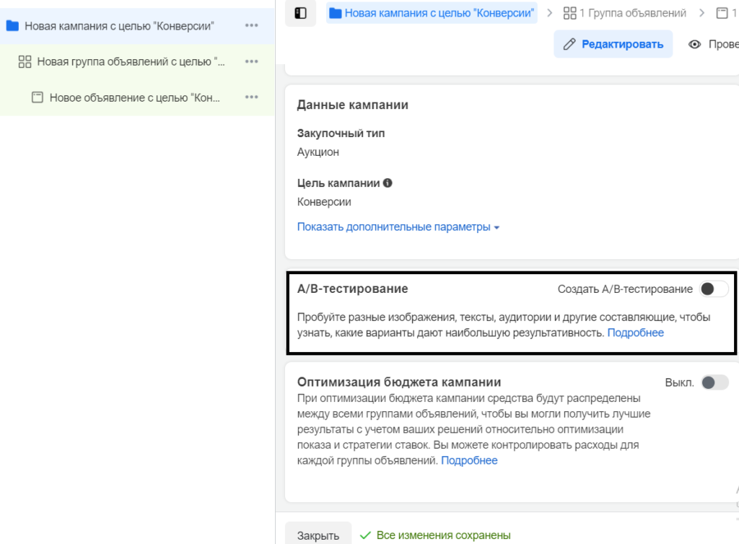Image resolution: width=739 pixels, height=544 pixels.
Task: Select Новая группа объявлений in sidebar tree
Action: 131,62
